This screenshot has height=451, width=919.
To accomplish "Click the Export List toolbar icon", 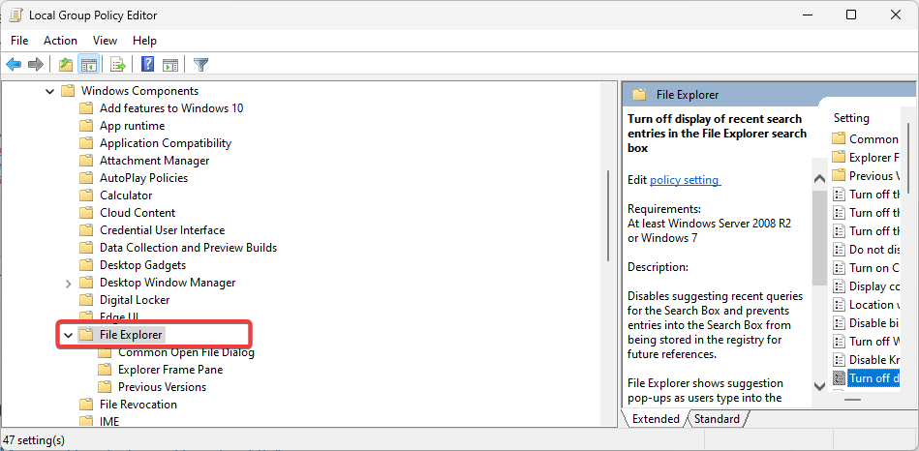I will (118, 65).
